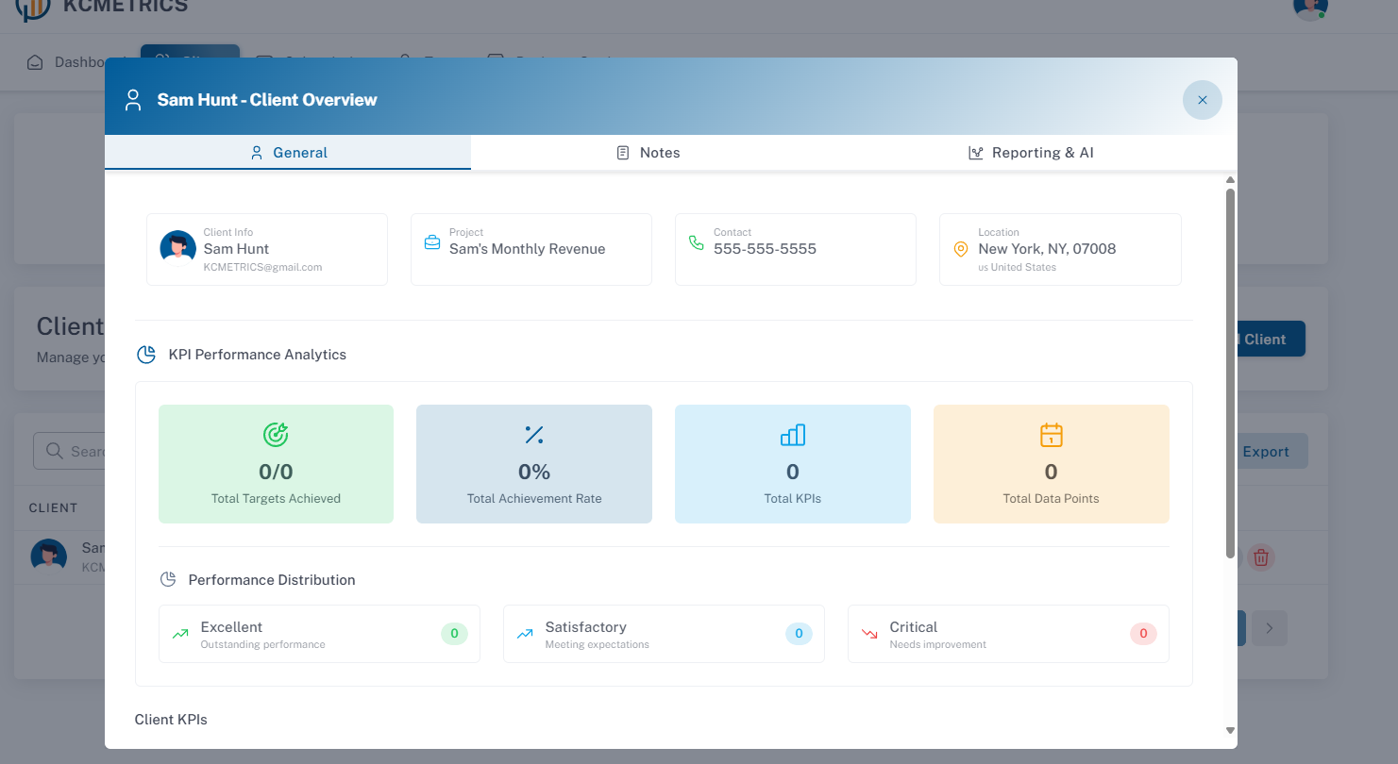Click the Sam's Monthly Revenue project text
Image resolution: width=1398 pixels, height=764 pixels.
coord(527,249)
